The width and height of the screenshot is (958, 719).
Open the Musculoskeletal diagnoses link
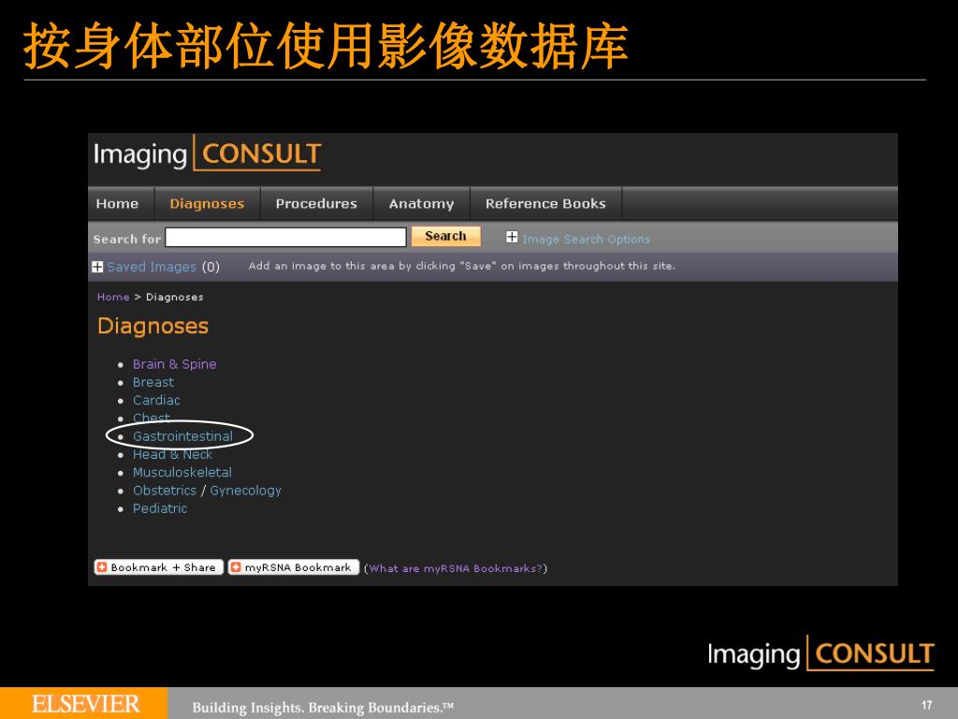(x=182, y=472)
